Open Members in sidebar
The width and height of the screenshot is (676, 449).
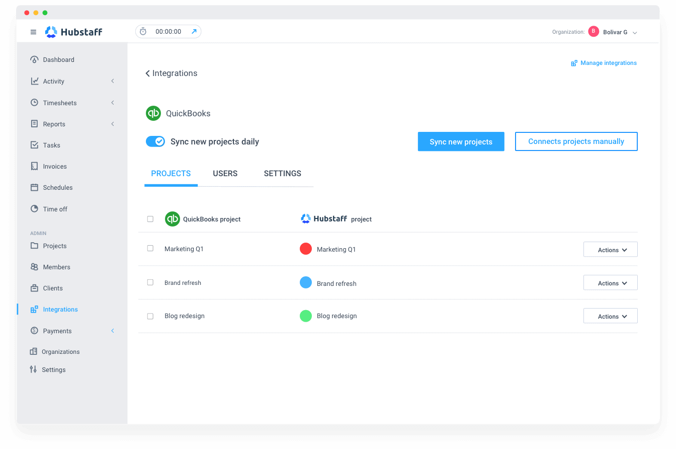tap(57, 267)
